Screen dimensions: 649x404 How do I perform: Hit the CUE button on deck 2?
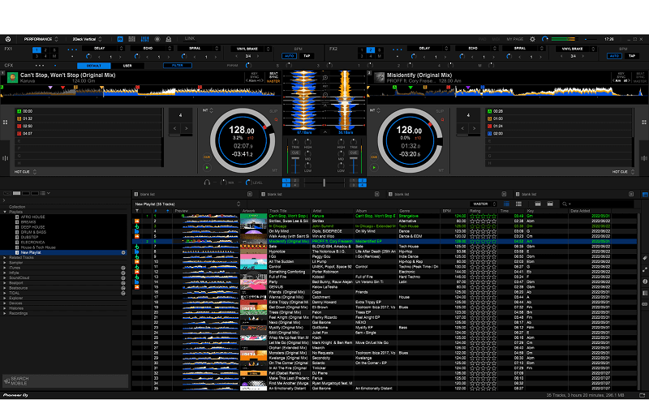pos(374,157)
